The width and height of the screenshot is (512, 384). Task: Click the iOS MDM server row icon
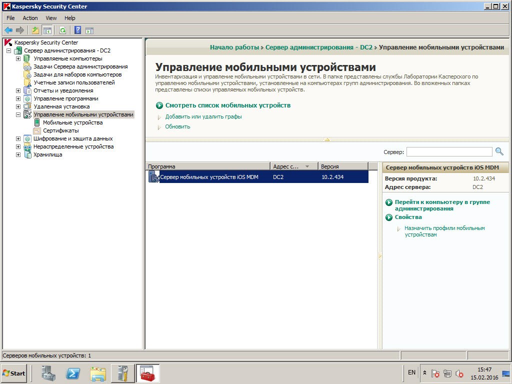(153, 176)
